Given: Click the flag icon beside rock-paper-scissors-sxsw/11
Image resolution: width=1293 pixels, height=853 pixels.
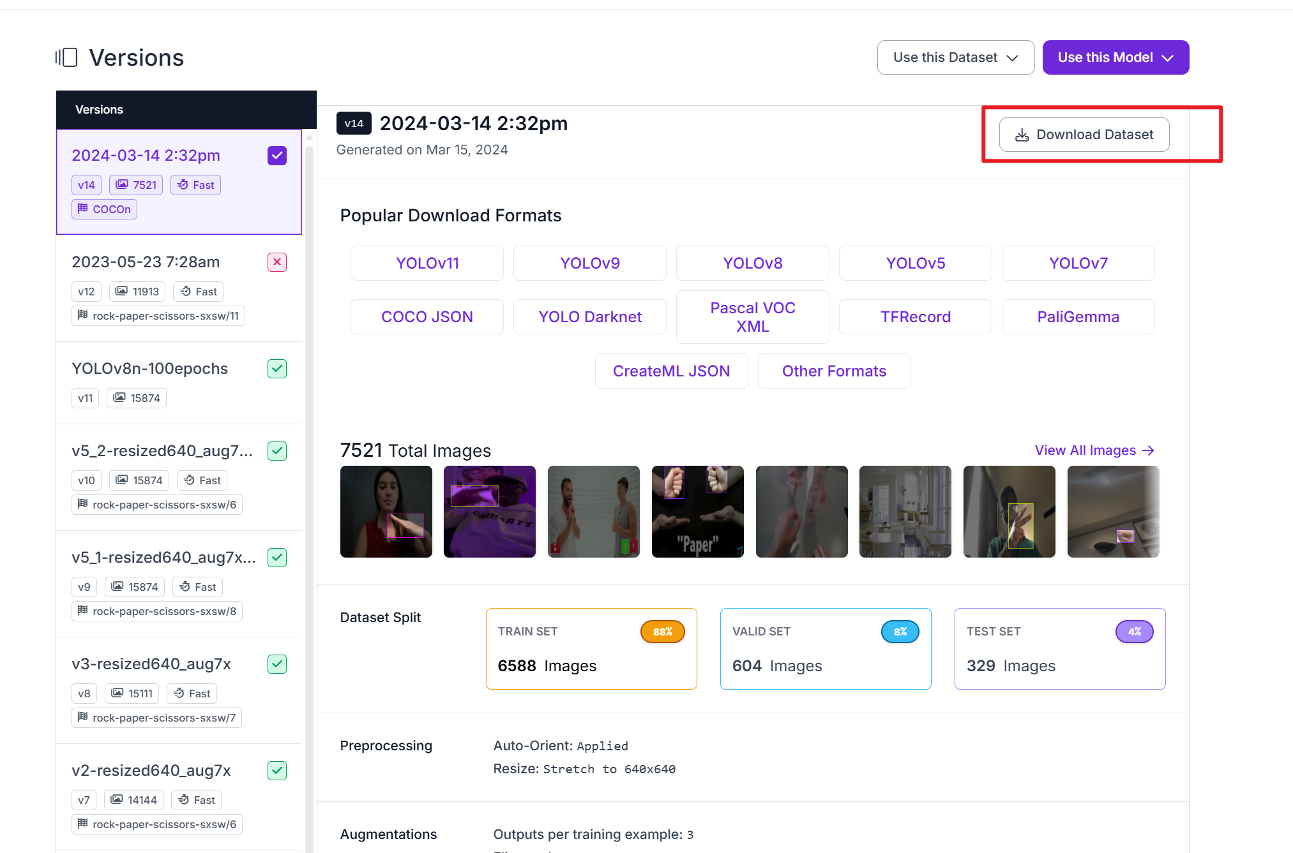Looking at the screenshot, I should (x=83, y=315).
